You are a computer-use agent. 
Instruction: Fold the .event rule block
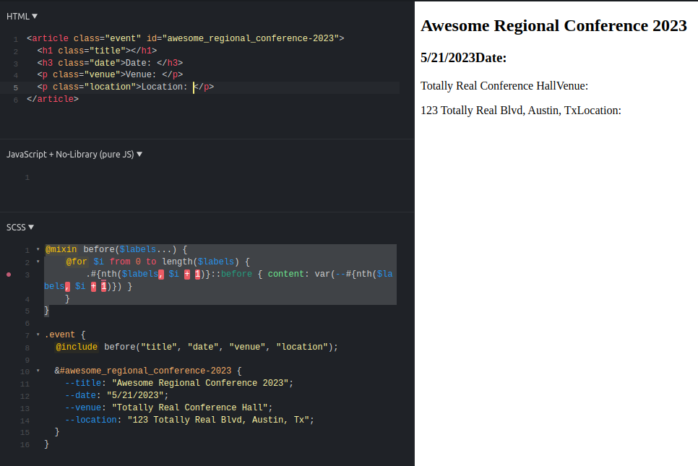[x=38, y=335]
